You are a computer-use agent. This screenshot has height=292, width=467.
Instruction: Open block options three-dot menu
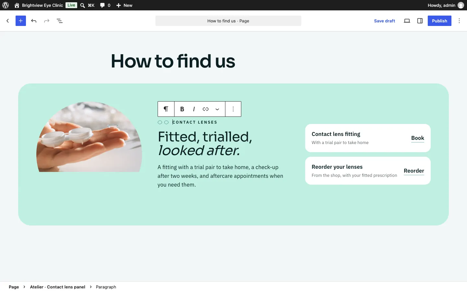233,109
